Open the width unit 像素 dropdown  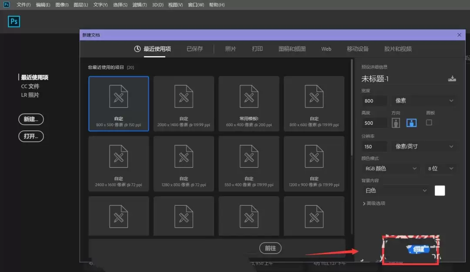pos(423,101)
